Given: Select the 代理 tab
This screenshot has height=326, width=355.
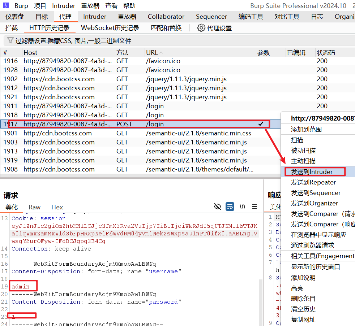Looking at the screenshot, I should point(65,17).
